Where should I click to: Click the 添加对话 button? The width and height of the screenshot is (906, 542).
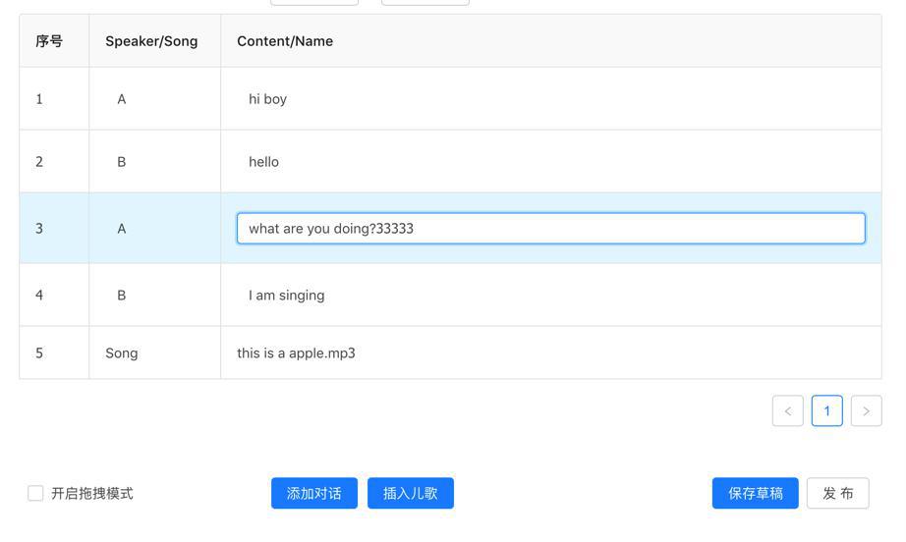(314, 494)
